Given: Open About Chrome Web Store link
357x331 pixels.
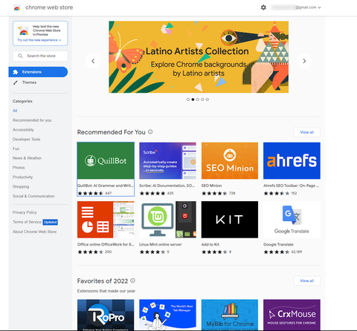Looking at the screenshot, I should pos(34,232).
